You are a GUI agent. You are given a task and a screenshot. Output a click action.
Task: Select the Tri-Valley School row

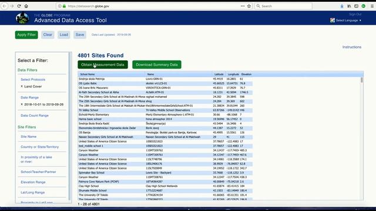[x=165, y=110]
